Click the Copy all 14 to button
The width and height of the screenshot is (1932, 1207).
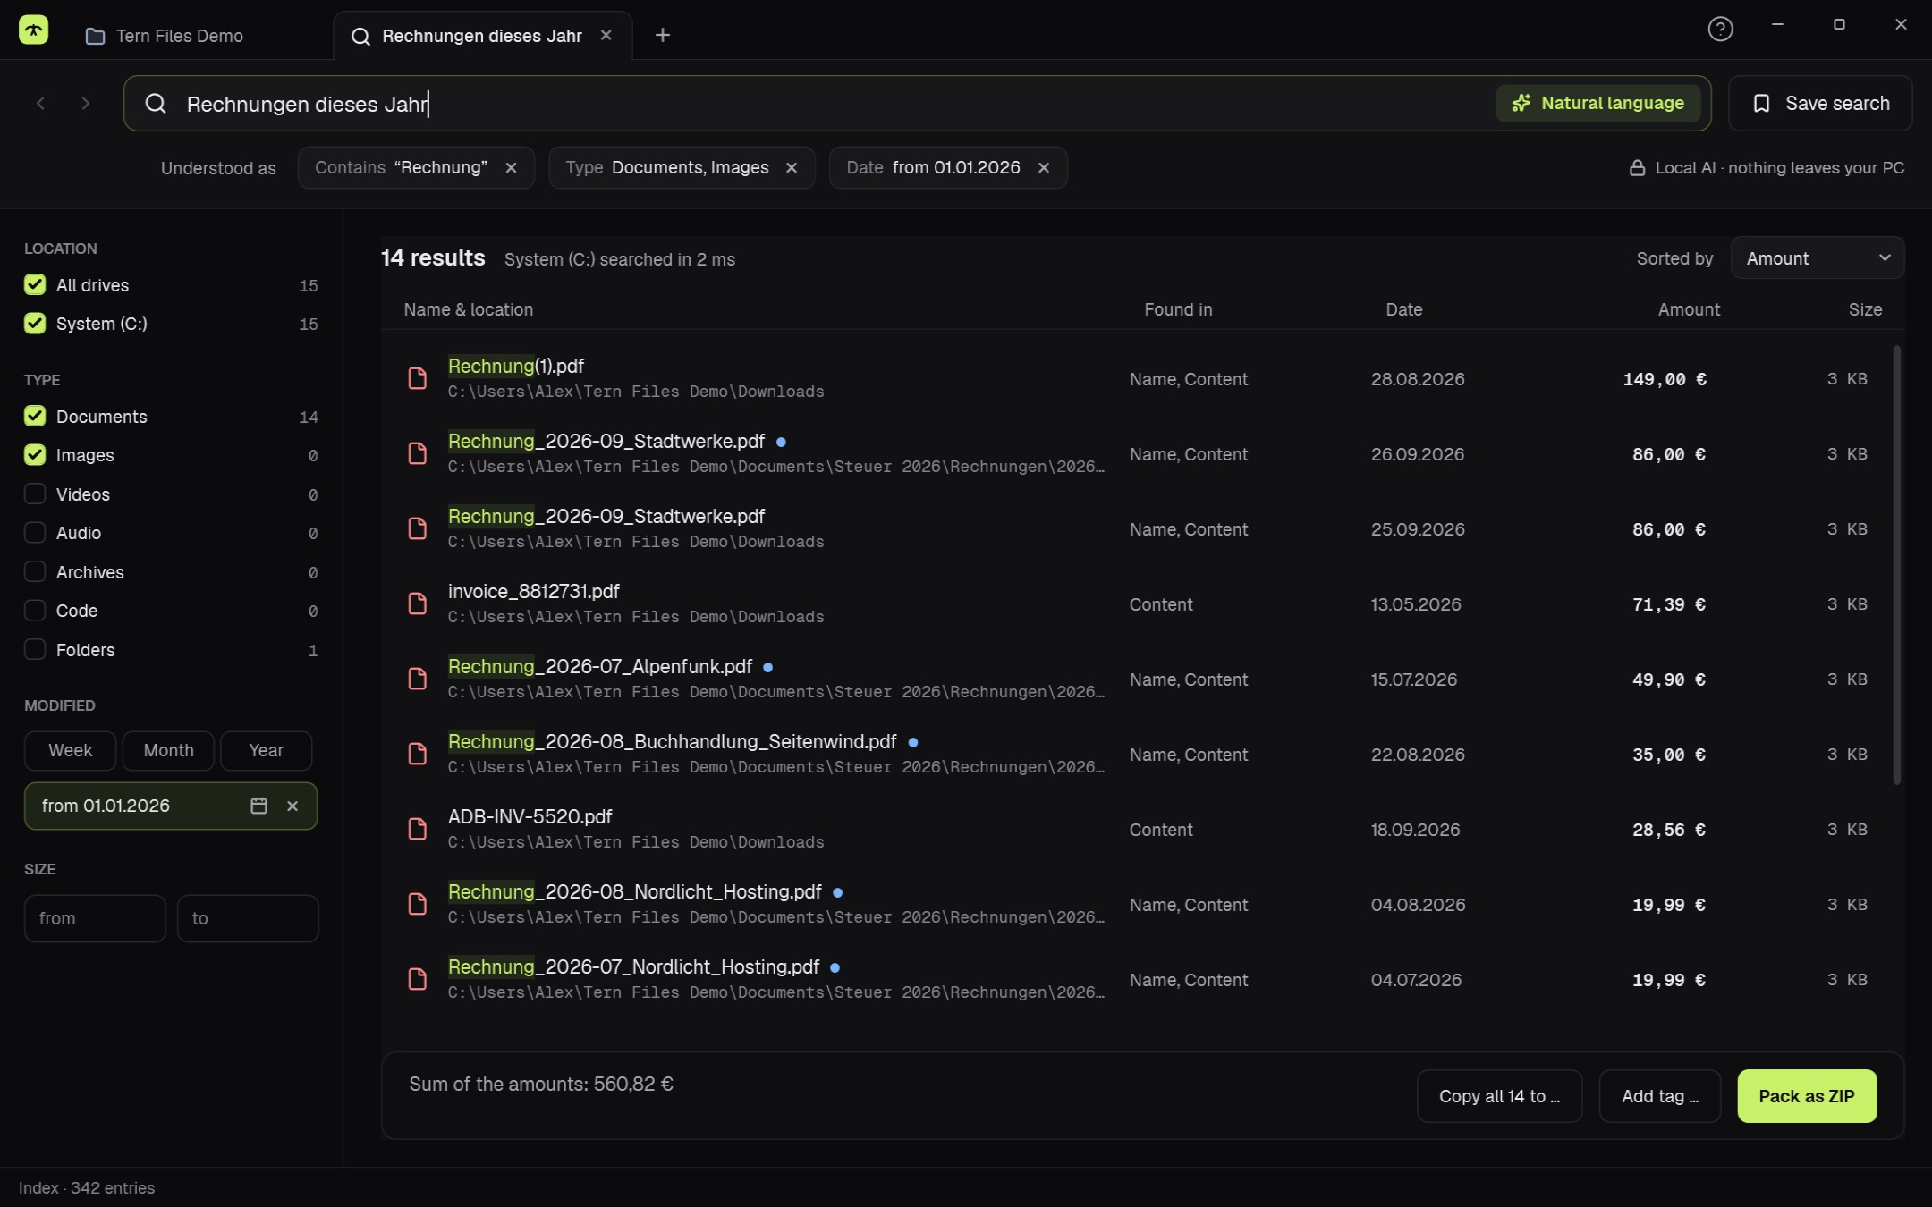pyautogui.click(x=1499, y=1096)
